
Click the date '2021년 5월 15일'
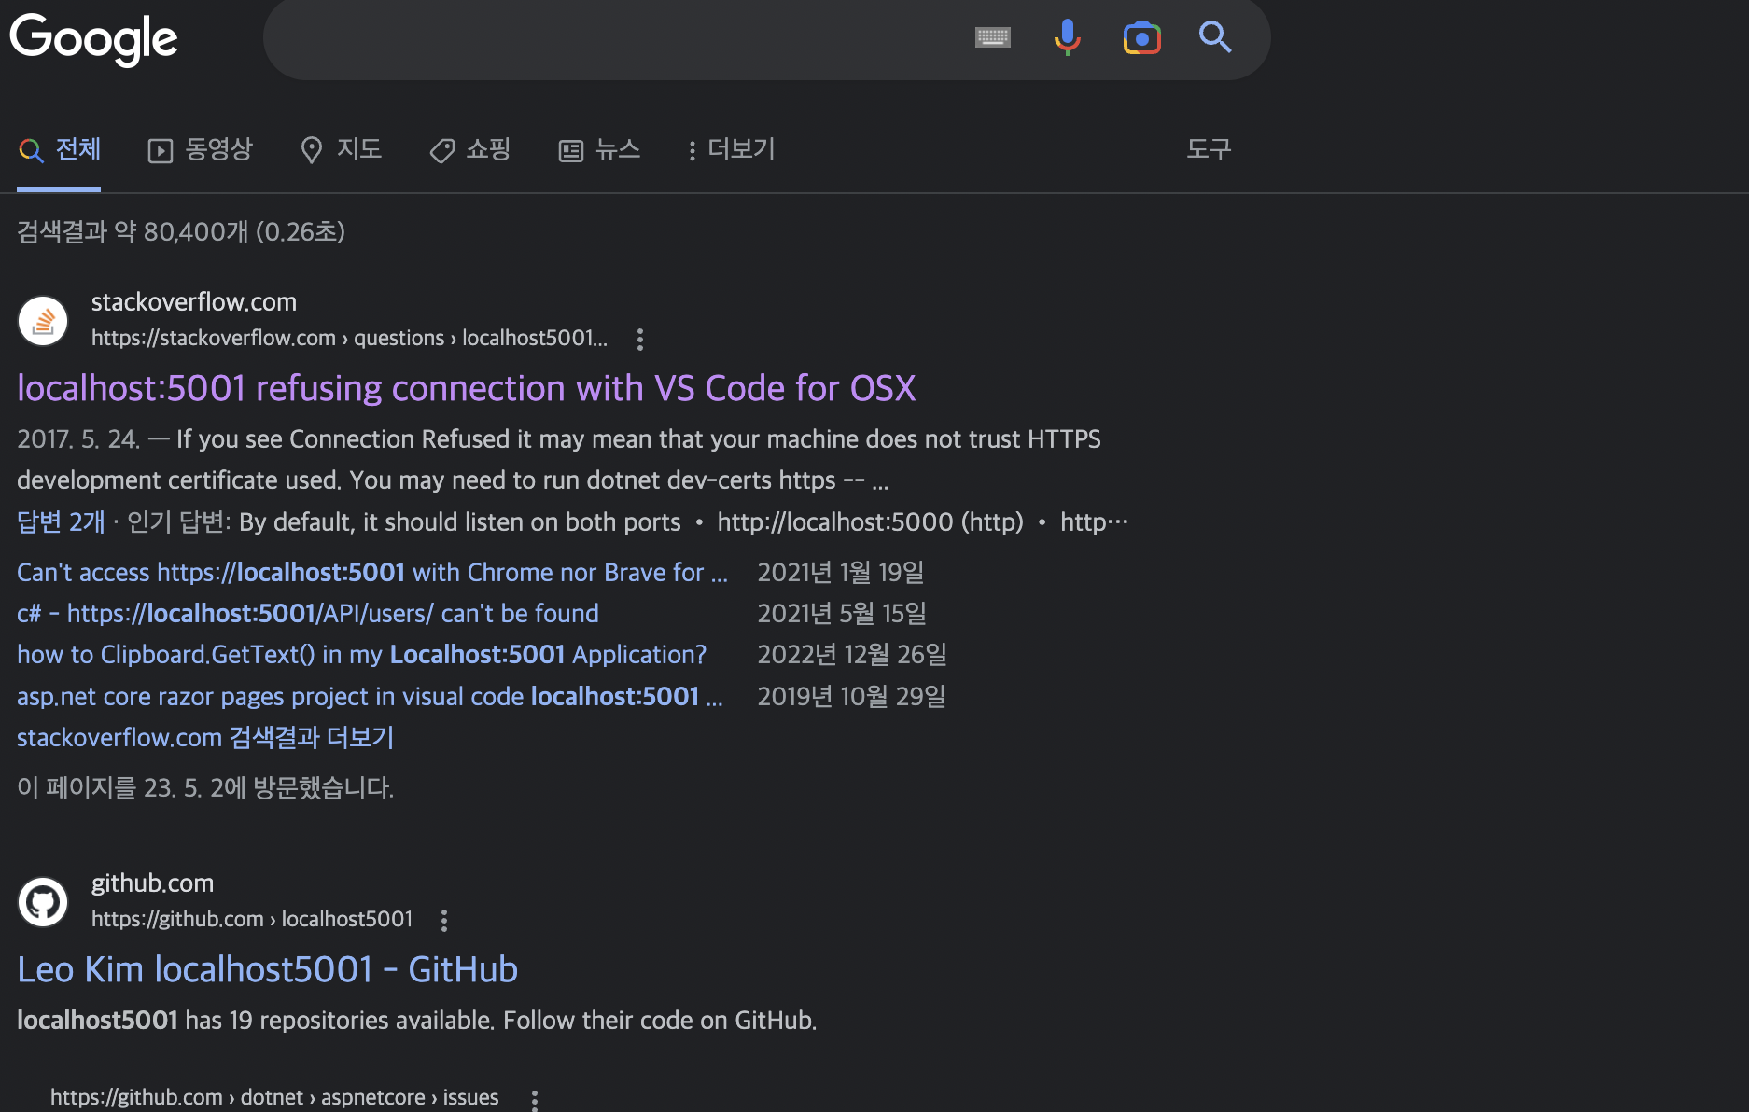pyautogui.click(x=842, y=613)
